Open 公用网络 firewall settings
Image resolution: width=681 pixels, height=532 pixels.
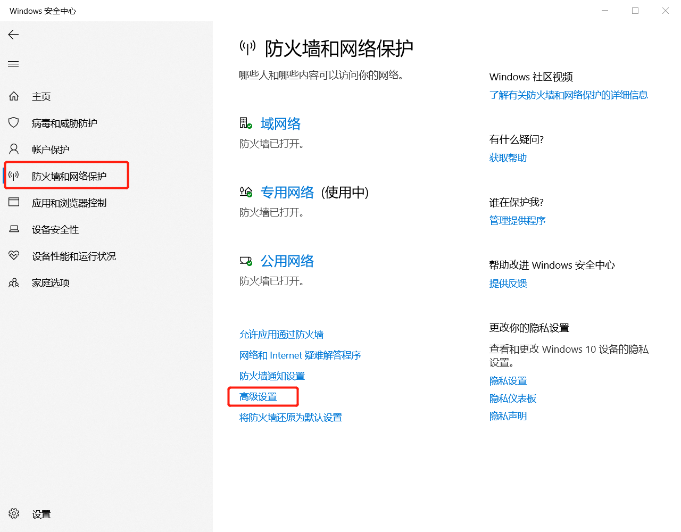coord(287,261)
